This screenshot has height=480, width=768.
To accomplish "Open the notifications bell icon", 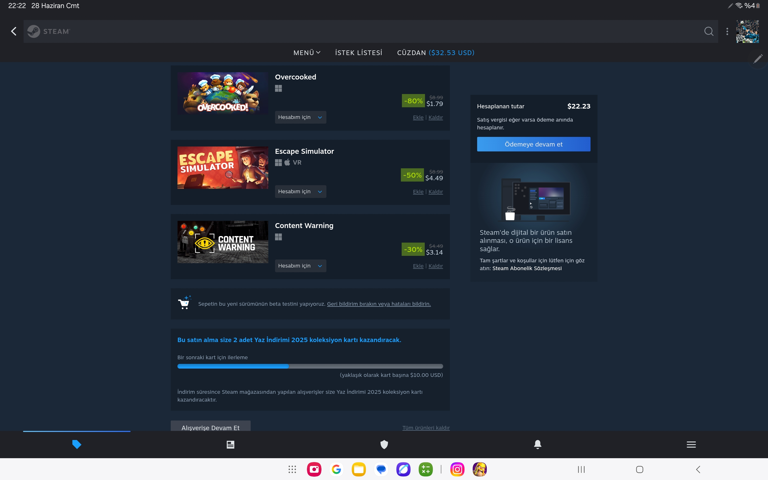I will click(x=538, y=444).
